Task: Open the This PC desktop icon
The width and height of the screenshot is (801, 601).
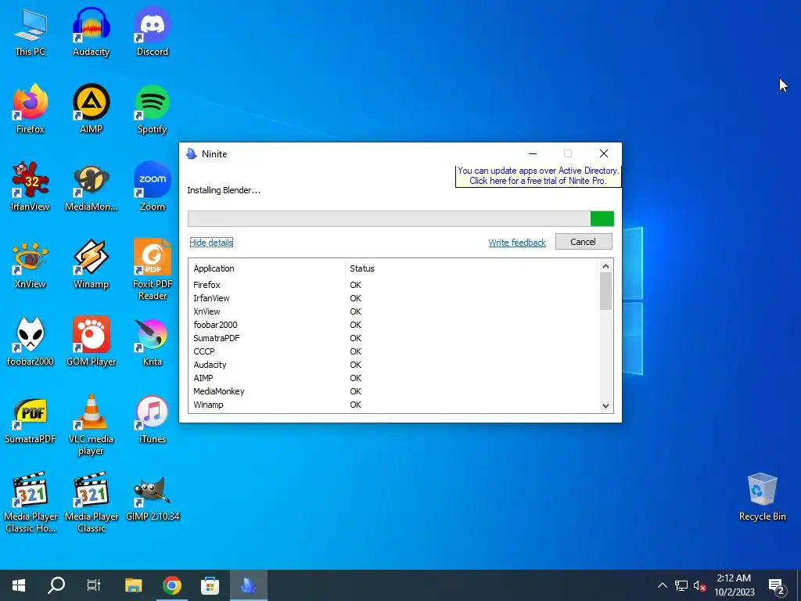Action: pyautogui.click(x=31, y=33)
